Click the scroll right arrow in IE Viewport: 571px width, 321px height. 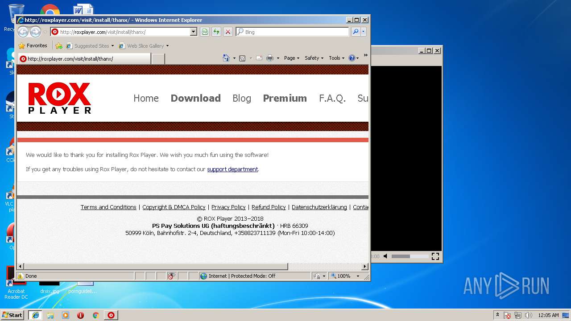365,266
